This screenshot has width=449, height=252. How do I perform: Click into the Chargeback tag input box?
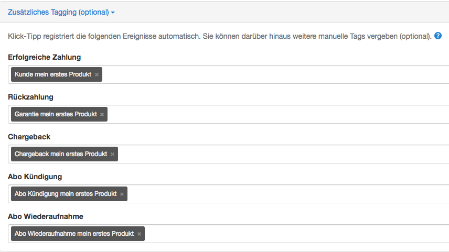click(x=283, y=154)
